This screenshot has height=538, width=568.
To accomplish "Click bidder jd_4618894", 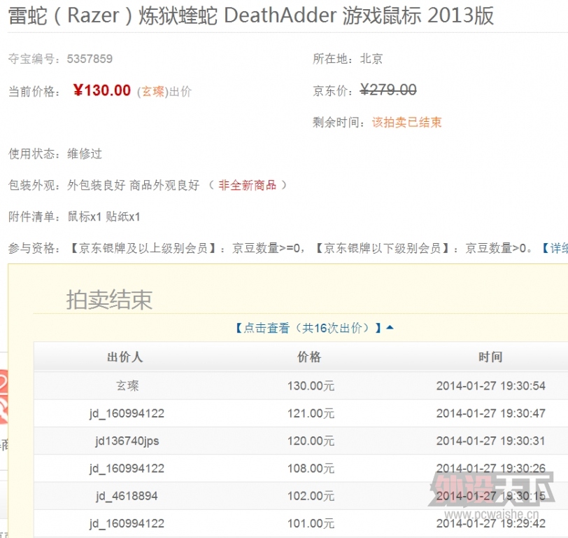I will (x=127, y=496).
